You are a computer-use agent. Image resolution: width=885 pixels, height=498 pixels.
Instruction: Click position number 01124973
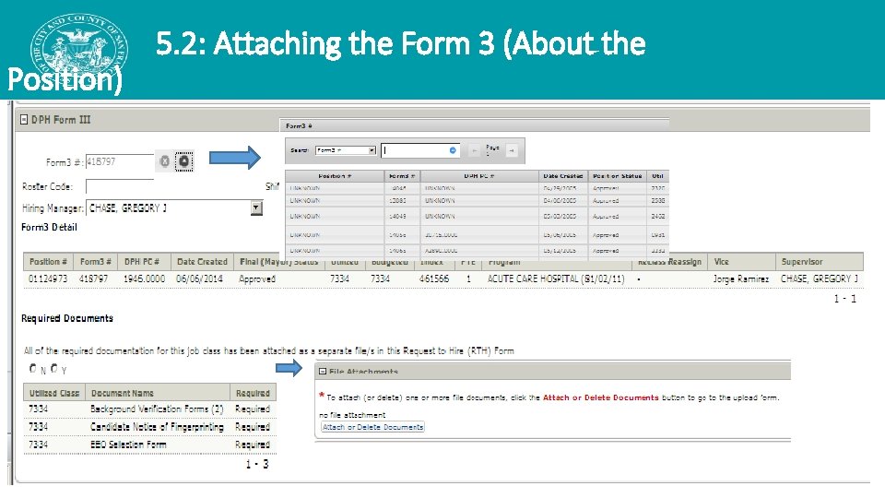coord(48,279)
